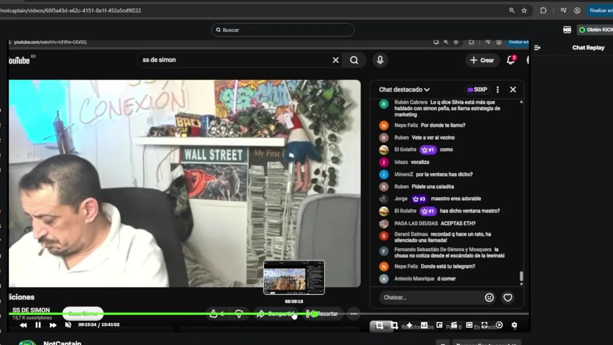Viewport: 613px width, 345px height.
Task: Expand the Chat destacado dropdown
Action: pyautogui.click(x=405, y=90)
